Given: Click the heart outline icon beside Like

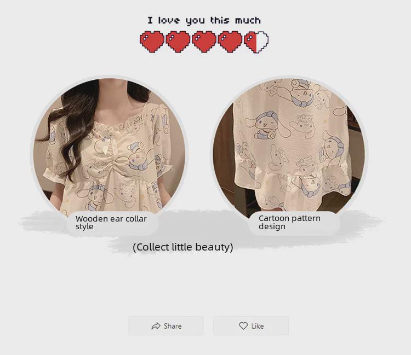Looking at the screenshot, I should [x=243, y=325].
